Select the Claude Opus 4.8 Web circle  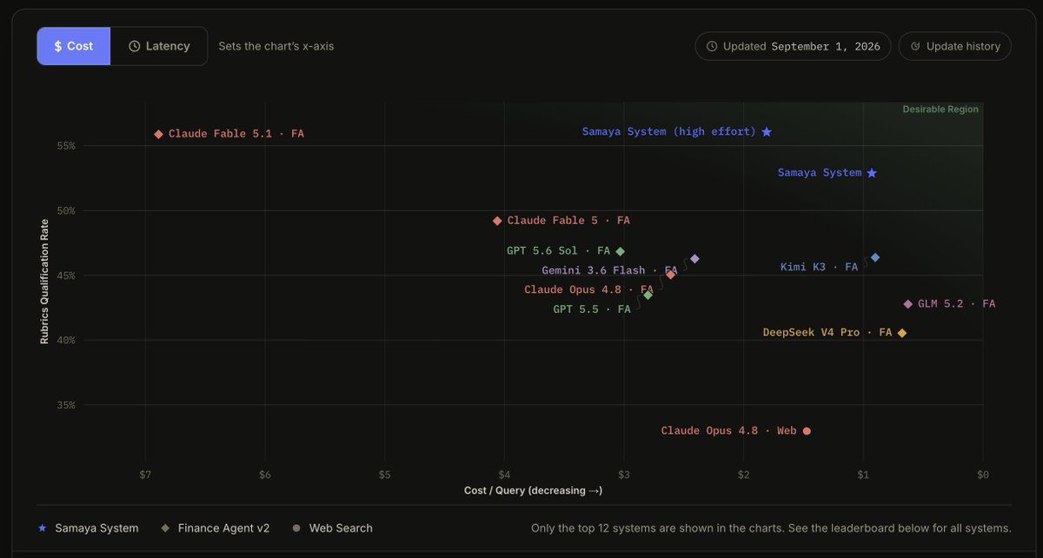807,431
